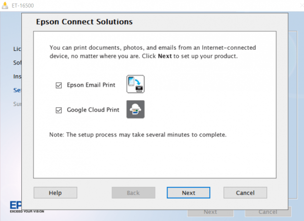304x221 pixels.
Task: Click the Epson Email Print phone-to-printer icon
Action: tap(135, 84)
